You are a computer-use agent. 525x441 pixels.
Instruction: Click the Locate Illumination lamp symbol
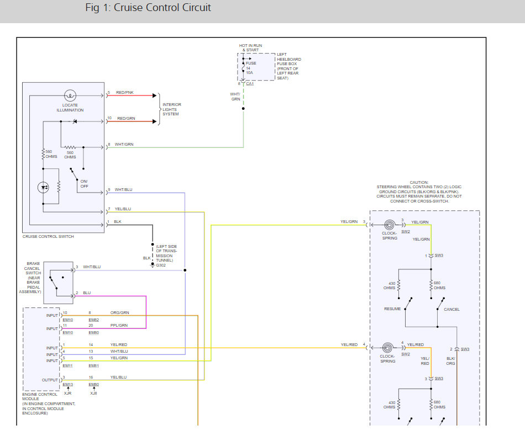point(70,95)
